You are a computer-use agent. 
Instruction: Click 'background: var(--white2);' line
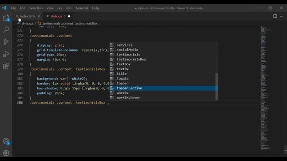(62, 79)
